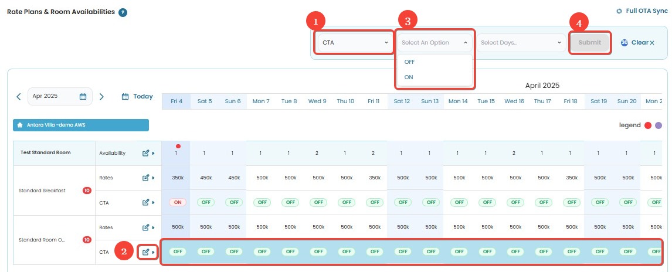Click Wed 9 availability value 2
672x272 pixels.
pos(317,153)
